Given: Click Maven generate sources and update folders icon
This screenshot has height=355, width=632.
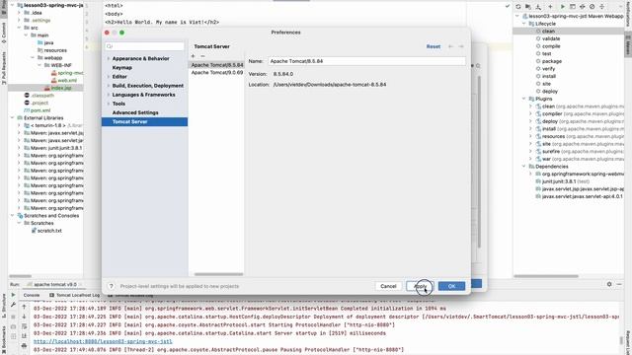Looking at the screenshot, I should point(528,7).
